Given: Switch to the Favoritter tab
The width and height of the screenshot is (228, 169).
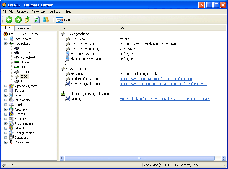Looking at the screenshot, I should (23, 28).
